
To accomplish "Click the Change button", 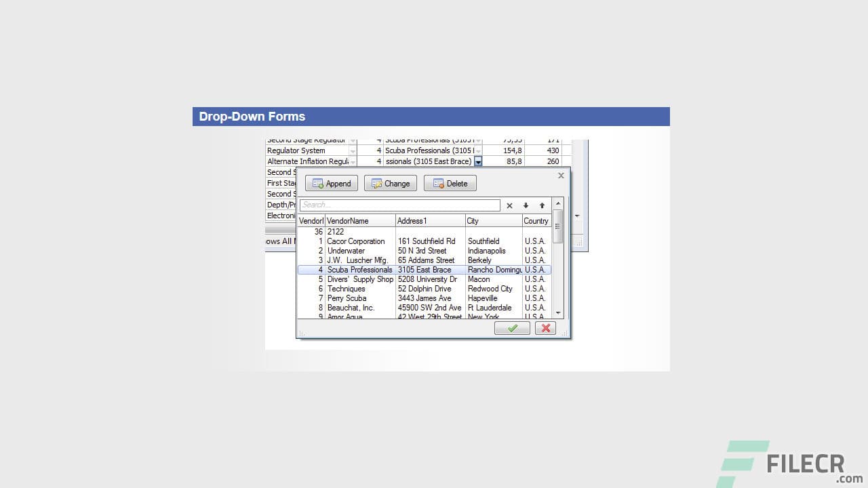I will 390,183.
